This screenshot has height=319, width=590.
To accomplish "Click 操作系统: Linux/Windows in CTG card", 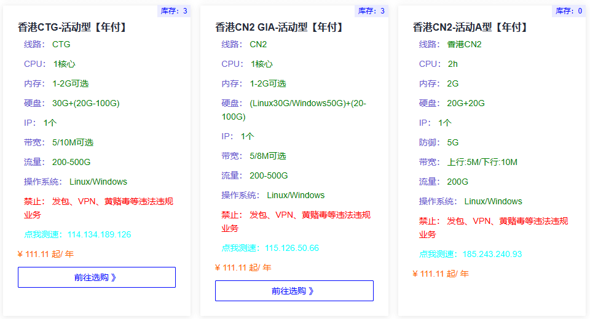I will point(76,182).
